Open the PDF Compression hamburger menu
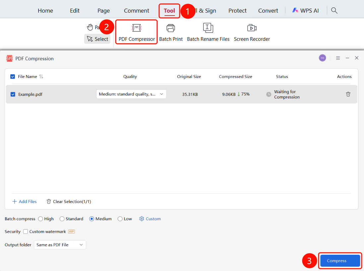364x271 pixels. coord(338,58)
